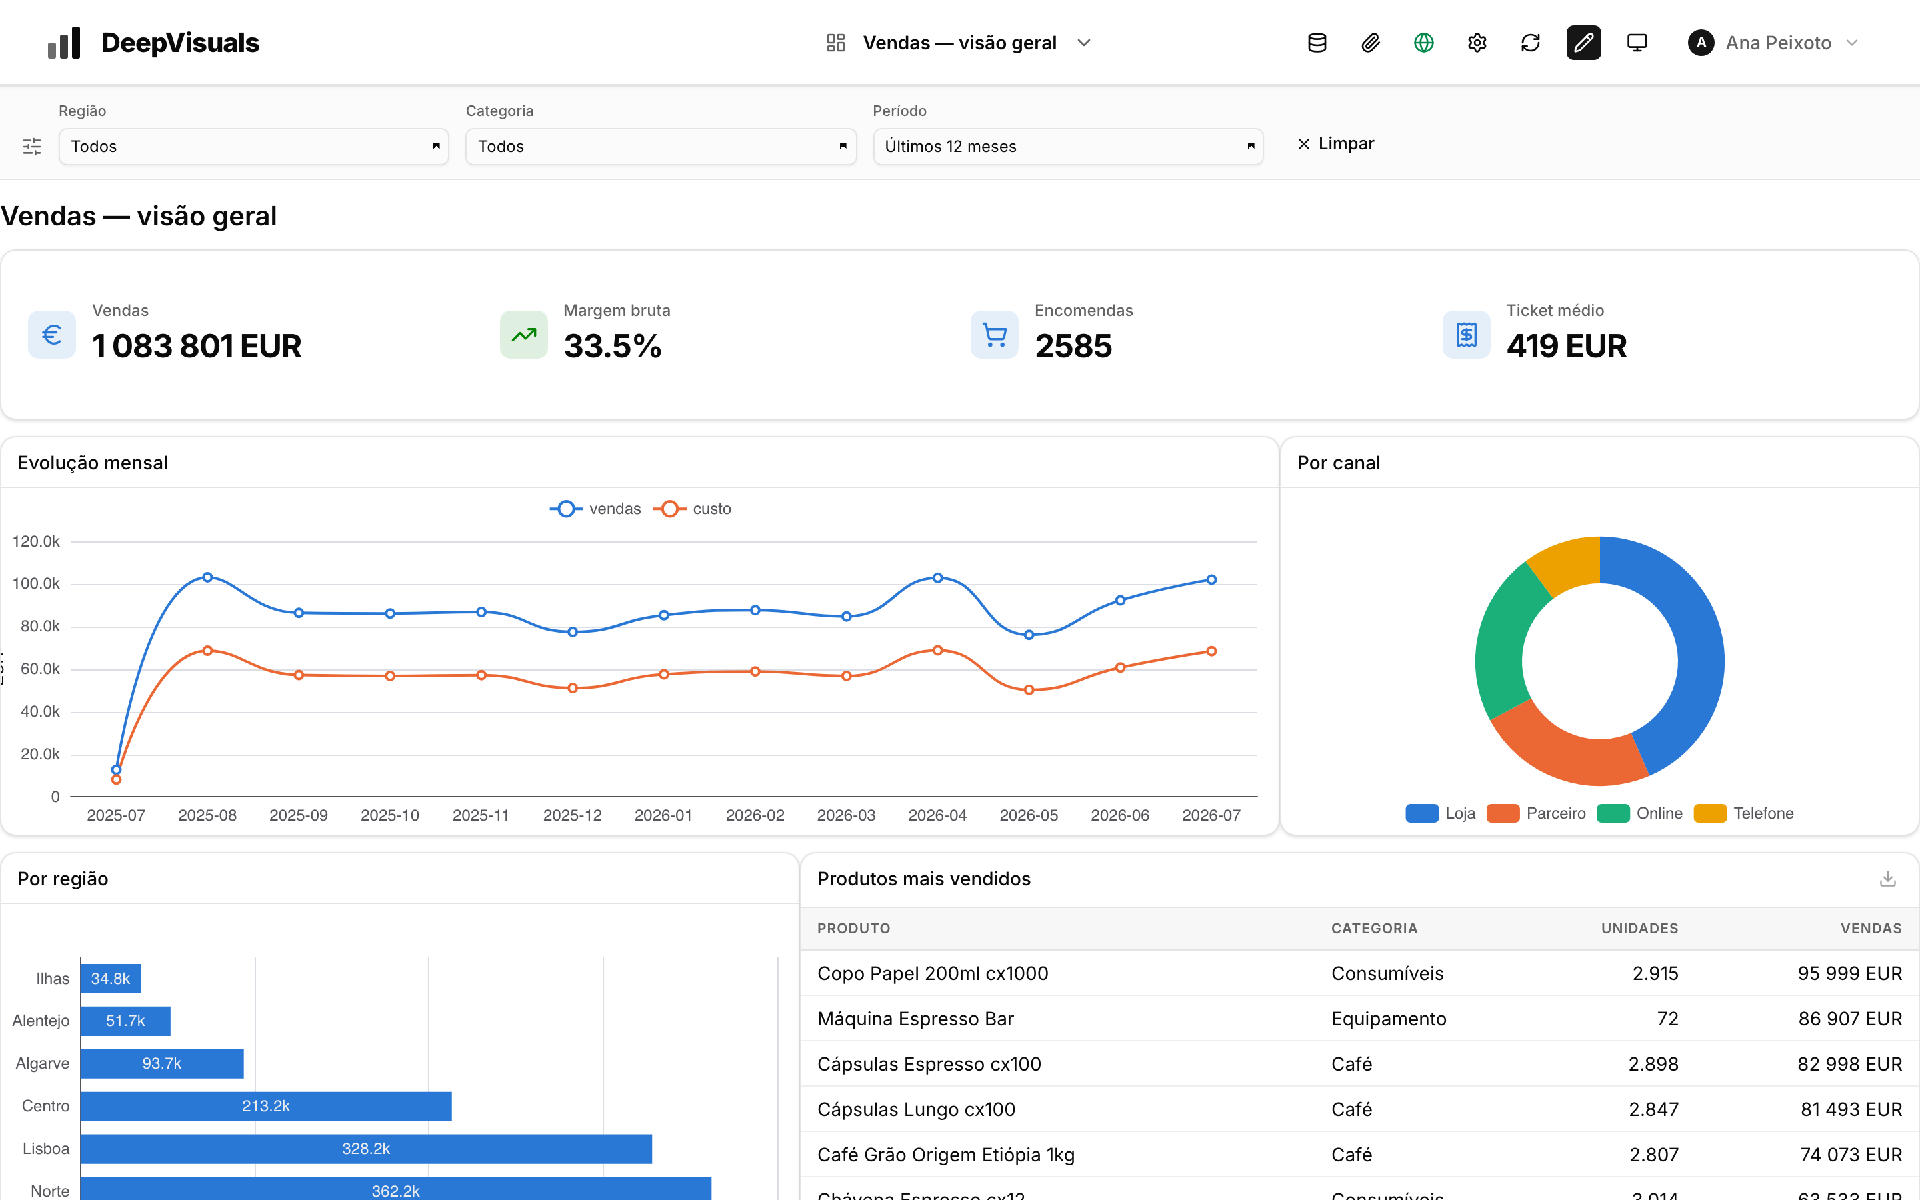Click the 2025-08 vendas data point
The image size is (1920, 1200).
[x=207, y=577]
